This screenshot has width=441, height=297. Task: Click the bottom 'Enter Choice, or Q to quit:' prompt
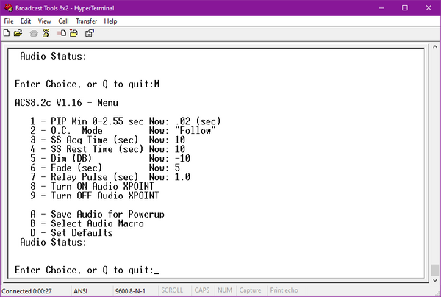[85, 270]
